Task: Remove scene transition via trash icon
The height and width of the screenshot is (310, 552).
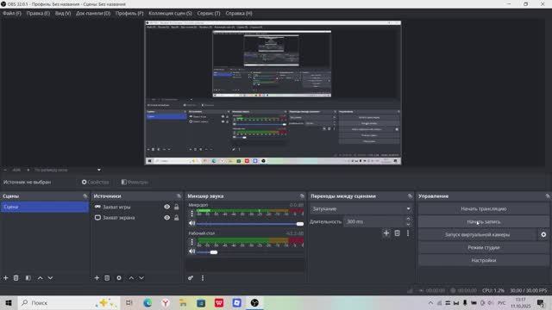Action: (397, 232)
